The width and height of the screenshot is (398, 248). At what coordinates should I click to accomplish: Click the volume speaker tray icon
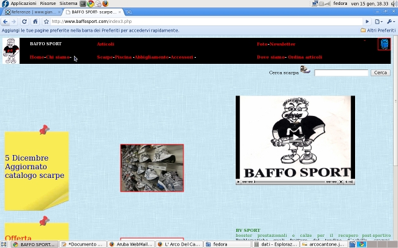pos(394,4)
